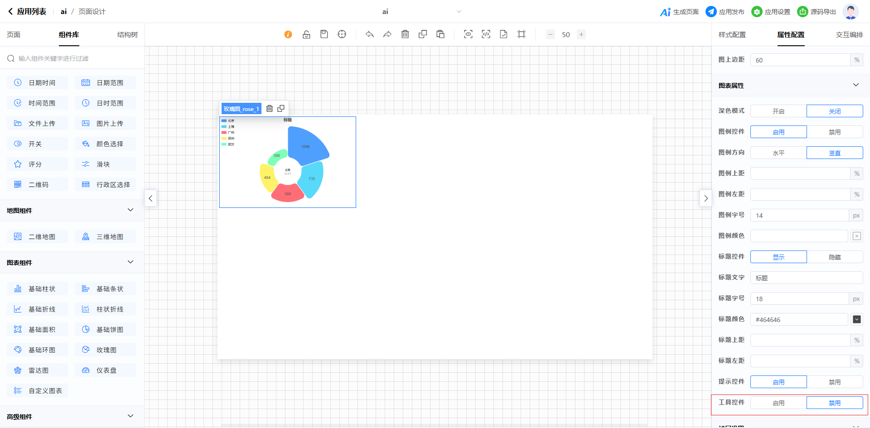Screen dimensions: 870x428
Task: Go back to 应用列表
Action: point(27,12)
